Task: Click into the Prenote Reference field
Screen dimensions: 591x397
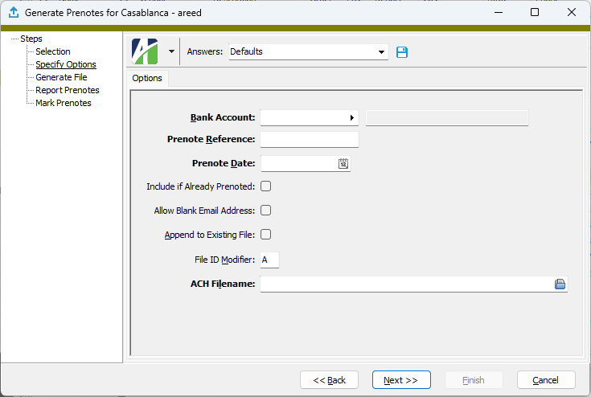Action: (310, 140)
